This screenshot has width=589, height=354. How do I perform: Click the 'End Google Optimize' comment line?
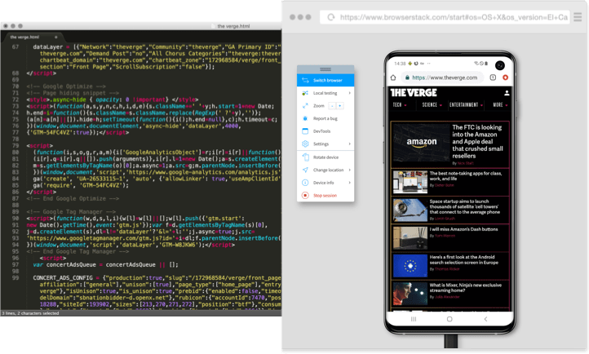(x=73, y=198)
